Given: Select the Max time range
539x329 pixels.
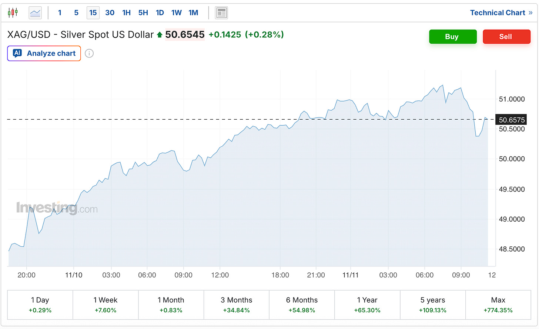Looking at the screenshot, I should pyautogui.click(x=498, y=305).
